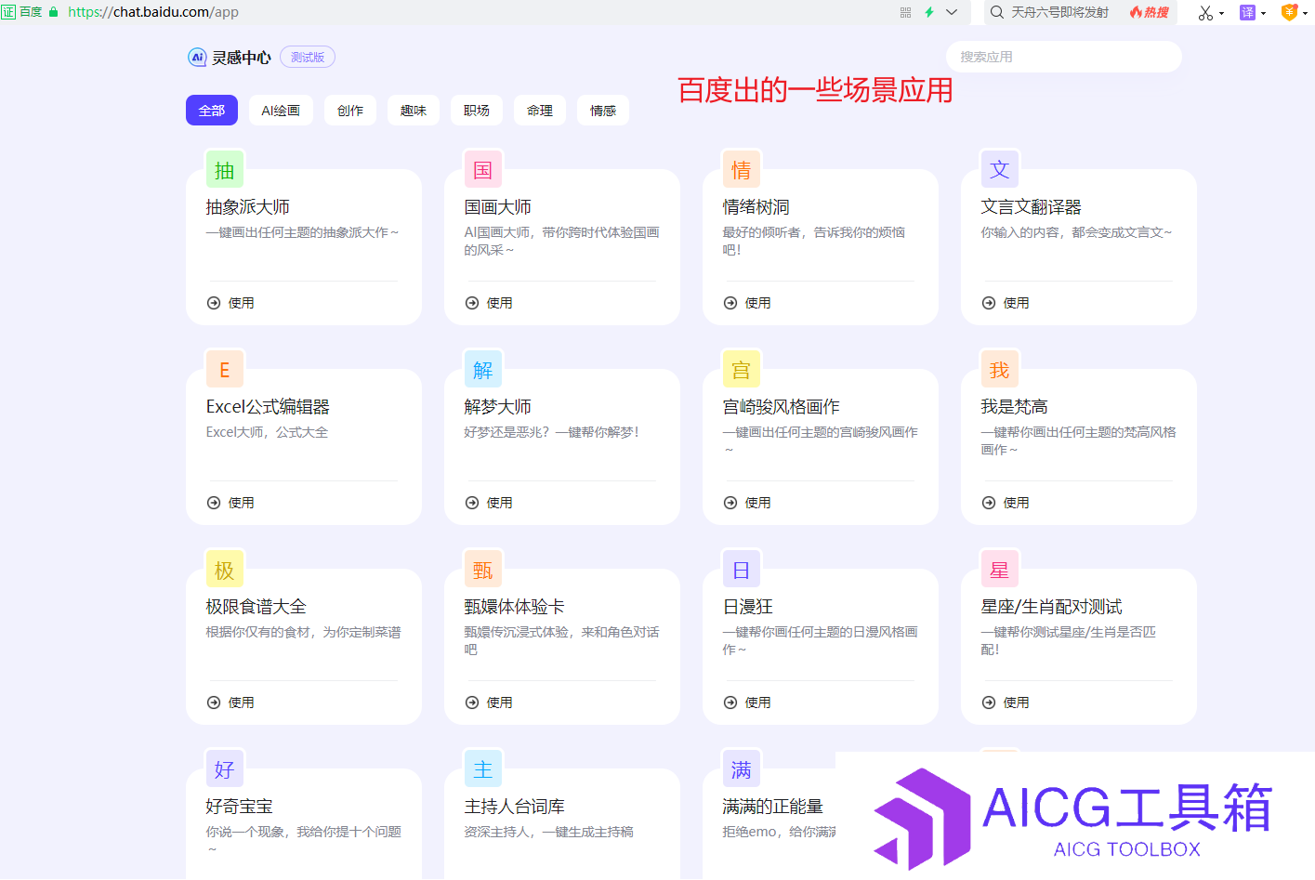
Task: Open the 国画大师 app icon
Action: click(483, 170)
